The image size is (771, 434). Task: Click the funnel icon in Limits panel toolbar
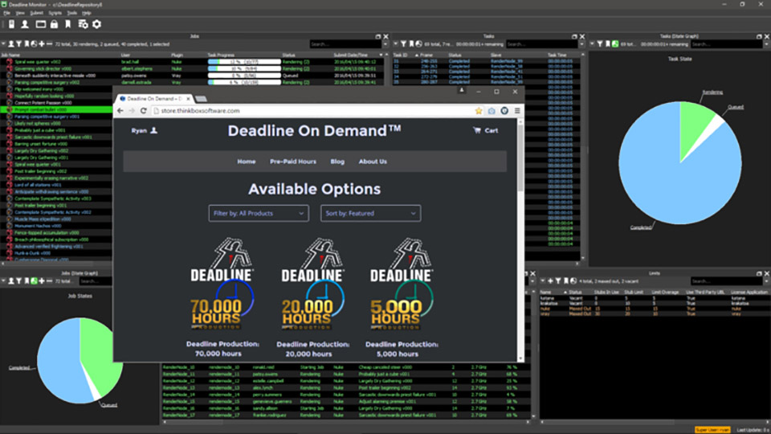[x=558, y=281]
